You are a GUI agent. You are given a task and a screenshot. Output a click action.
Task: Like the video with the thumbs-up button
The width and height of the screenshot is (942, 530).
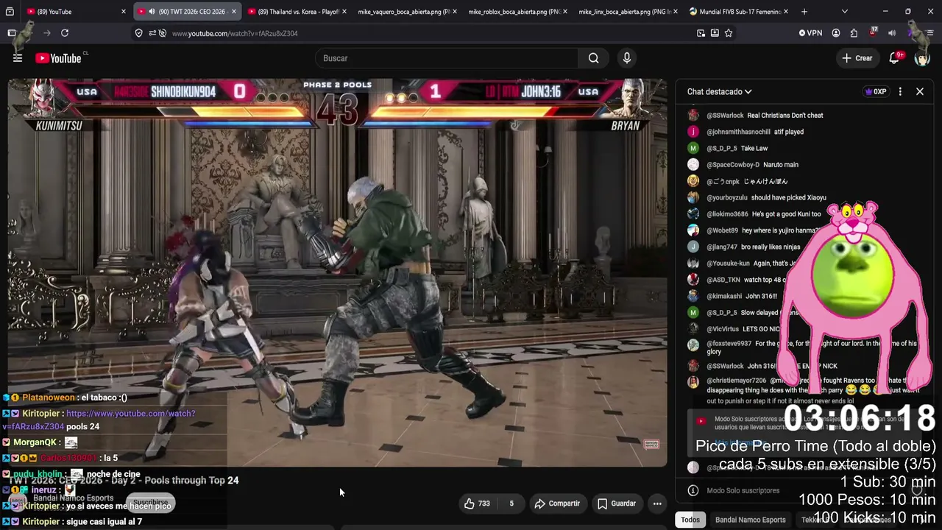[x=477, y=504]
